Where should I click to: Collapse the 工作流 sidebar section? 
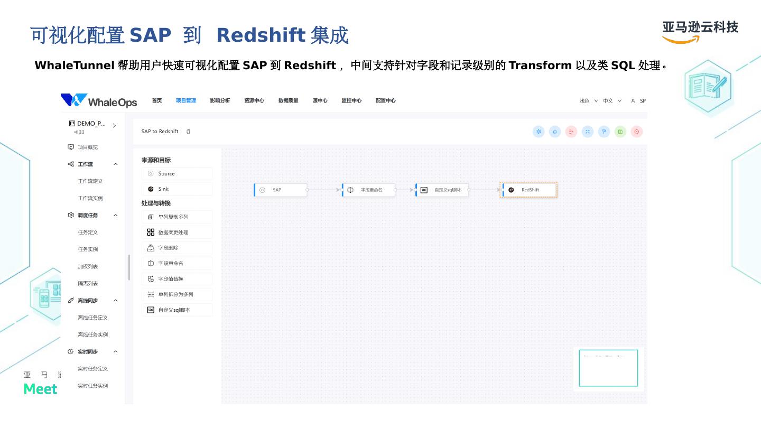[x=116, y=164]
